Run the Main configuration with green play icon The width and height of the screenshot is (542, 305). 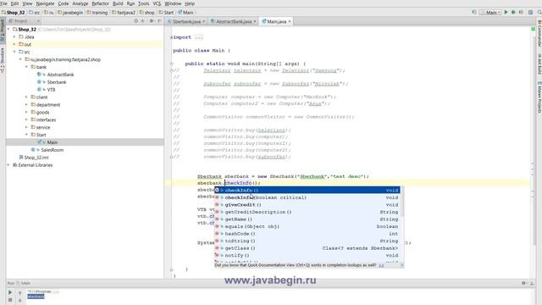[506, 12]
